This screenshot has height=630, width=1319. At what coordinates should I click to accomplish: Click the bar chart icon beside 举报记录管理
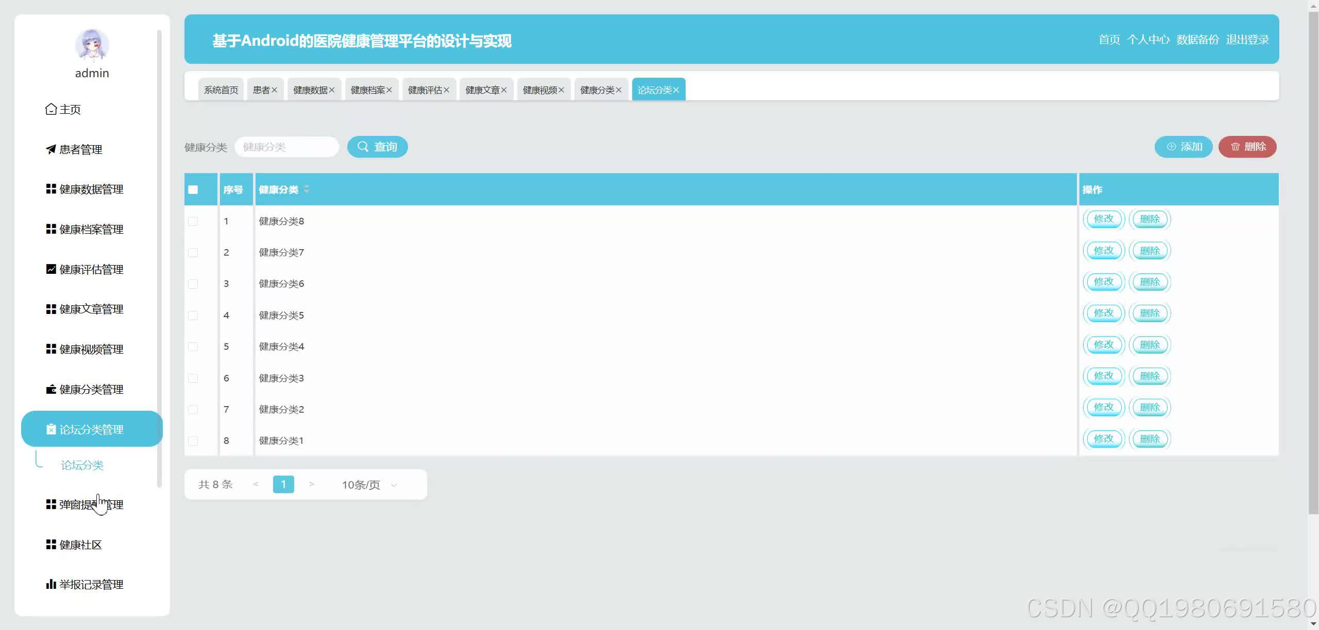click(x=51, y=584)
